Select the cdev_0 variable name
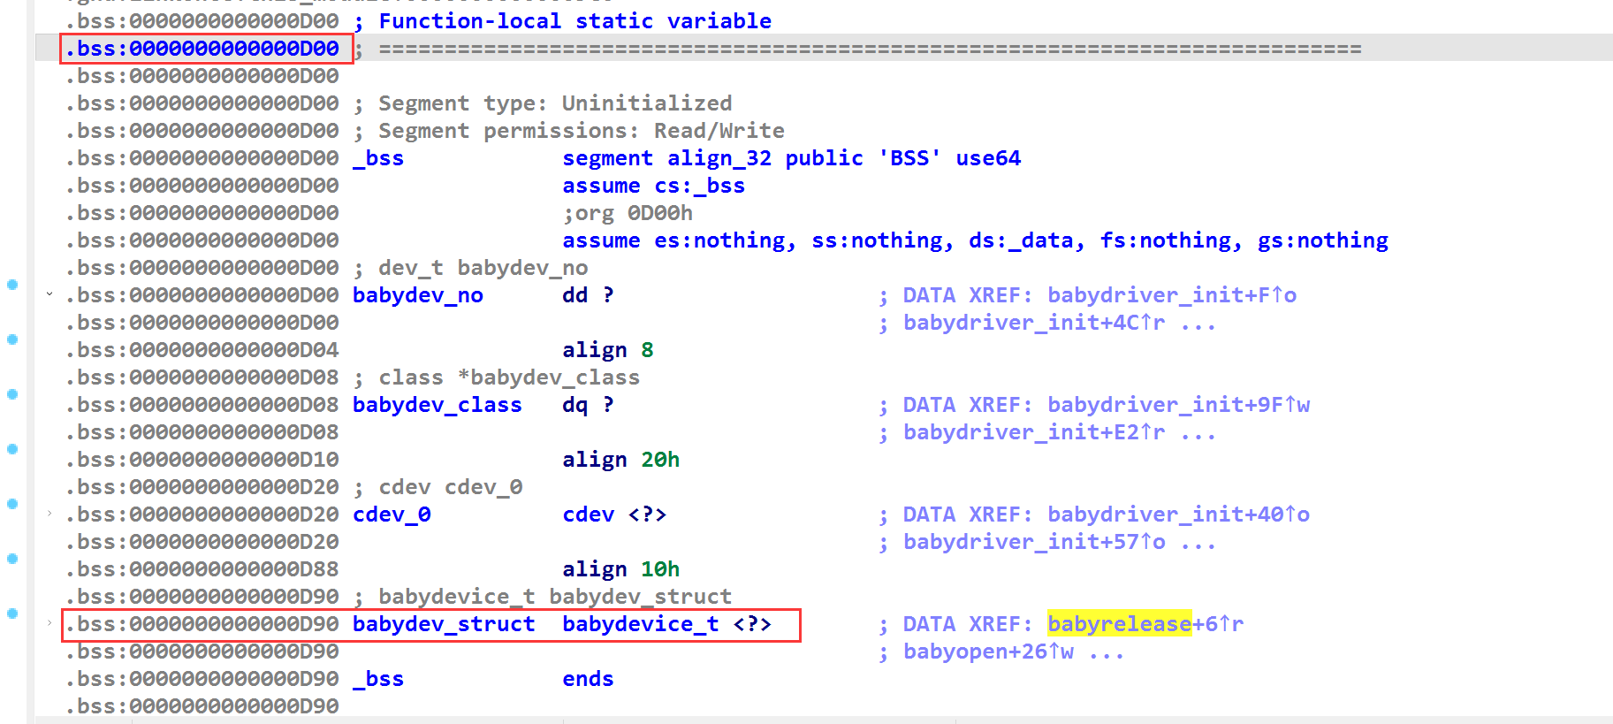This screenshot has width=1613, height=724. click(x=392, y=514)
